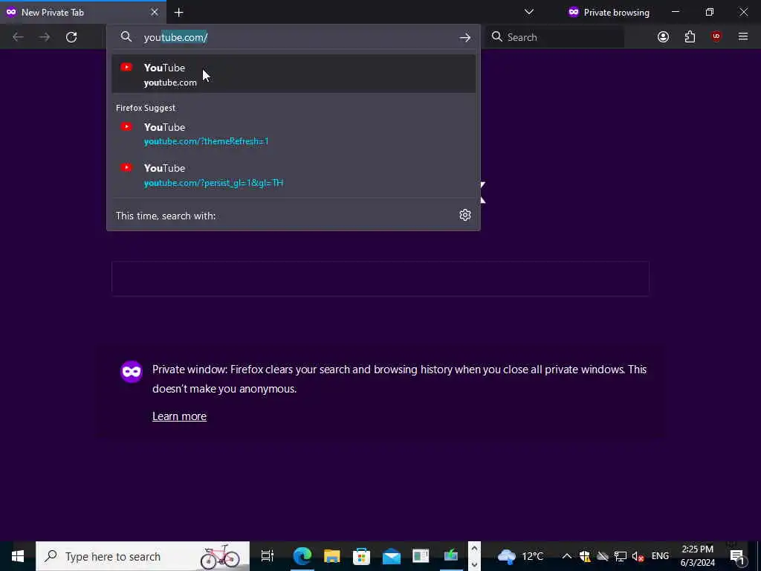Click the 12°C weather widget
Image resolution: width=761 pixels, height=571 pixels.
point(519,556)
